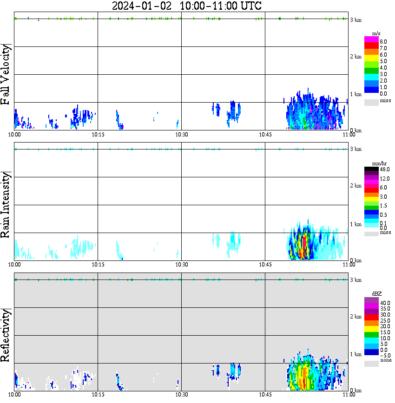
Task: Click '10:15' tick under Fall Velocity panel
Action: pyautogui.click(x=98, y=135)
